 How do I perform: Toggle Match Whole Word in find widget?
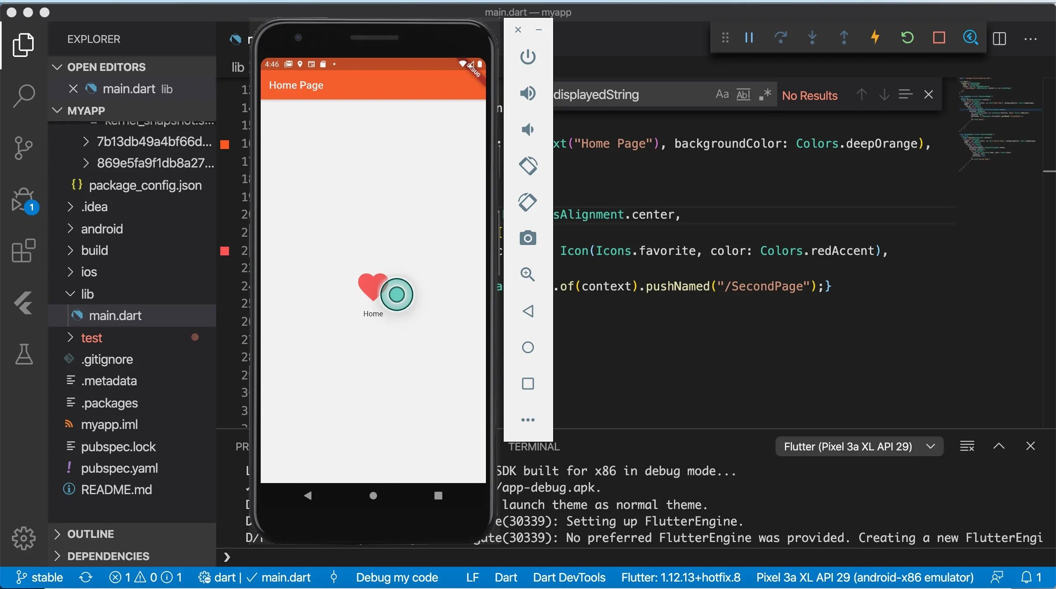(743, 95)
